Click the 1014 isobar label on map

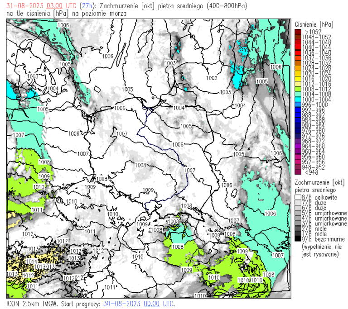coord(31,261)
